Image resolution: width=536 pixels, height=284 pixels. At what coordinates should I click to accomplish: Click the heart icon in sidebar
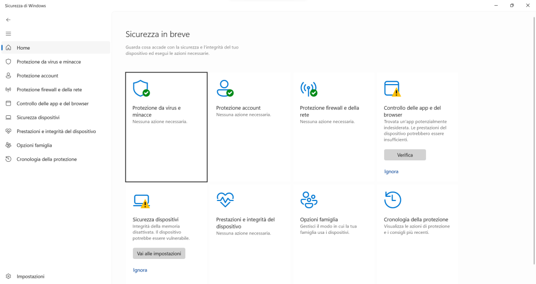click(x=8, y=131)
